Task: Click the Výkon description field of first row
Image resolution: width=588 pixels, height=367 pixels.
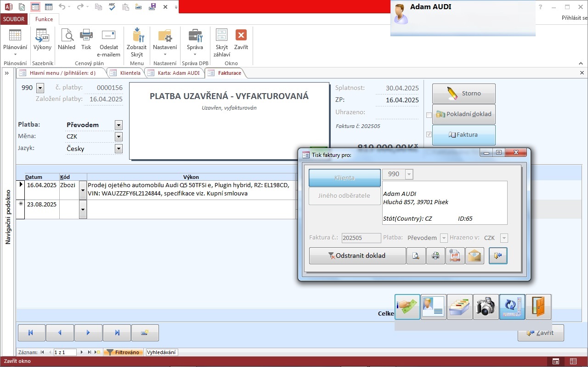Action: [x=191, y=189]
